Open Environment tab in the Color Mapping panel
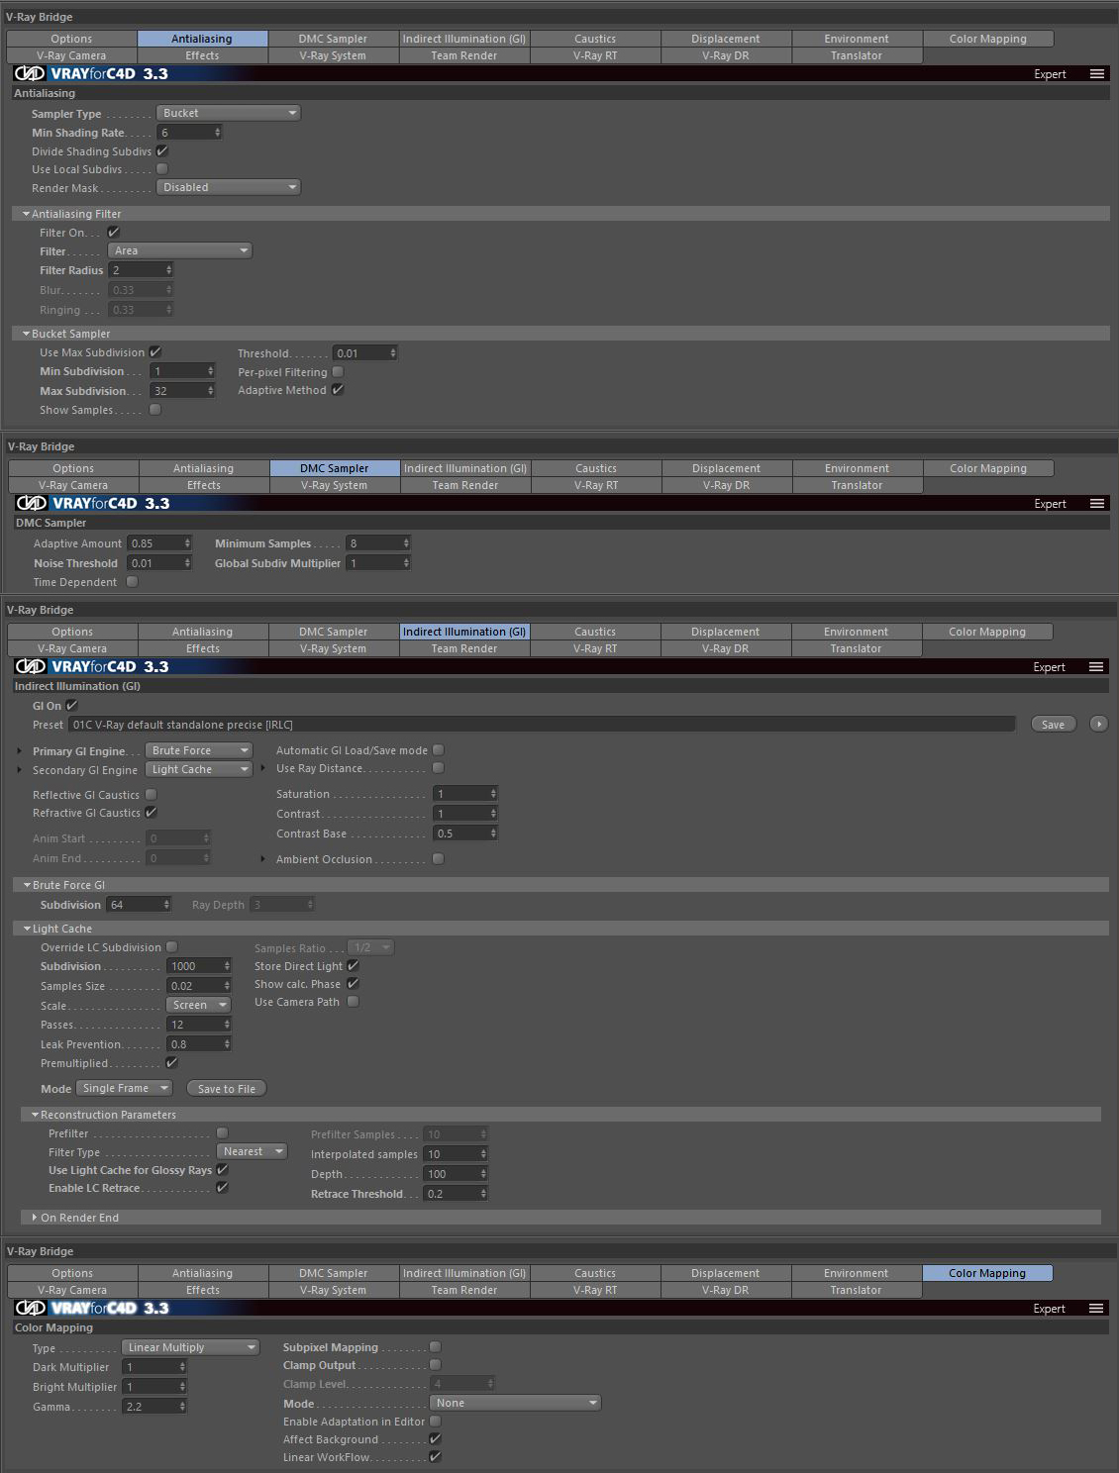This screenshot has height=1473, width=1119. pos(856,1273)
